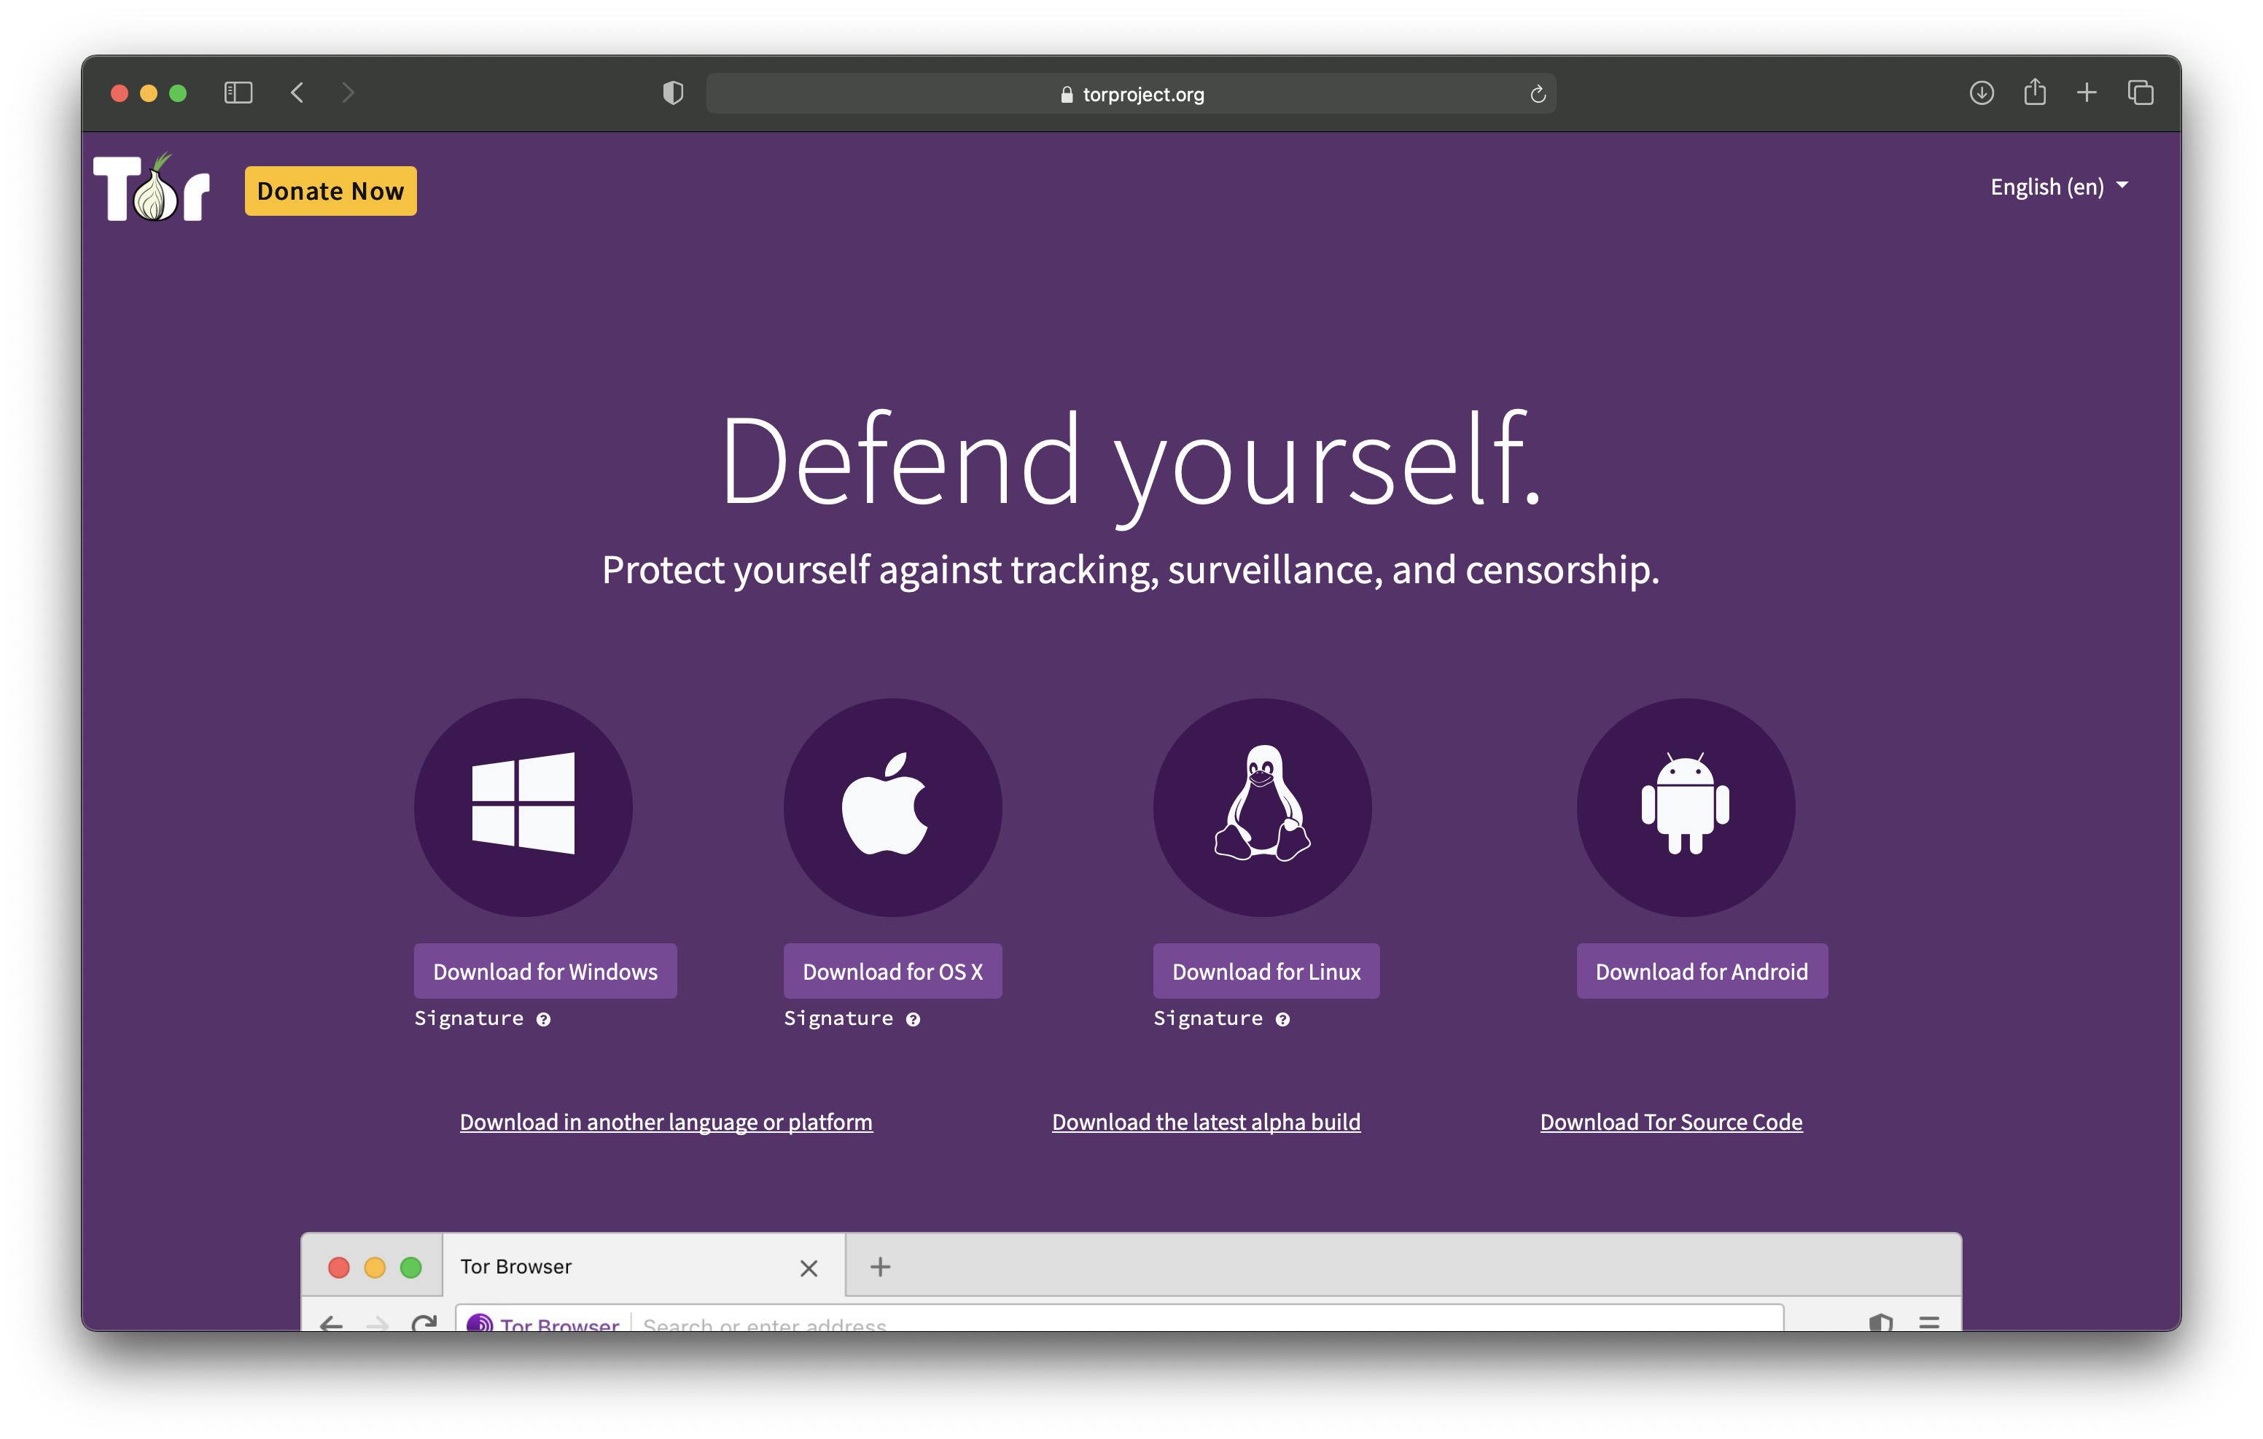Open Download Tor Source Code link
Screen dimensions: 2263x1439
coord(1671,1121)
